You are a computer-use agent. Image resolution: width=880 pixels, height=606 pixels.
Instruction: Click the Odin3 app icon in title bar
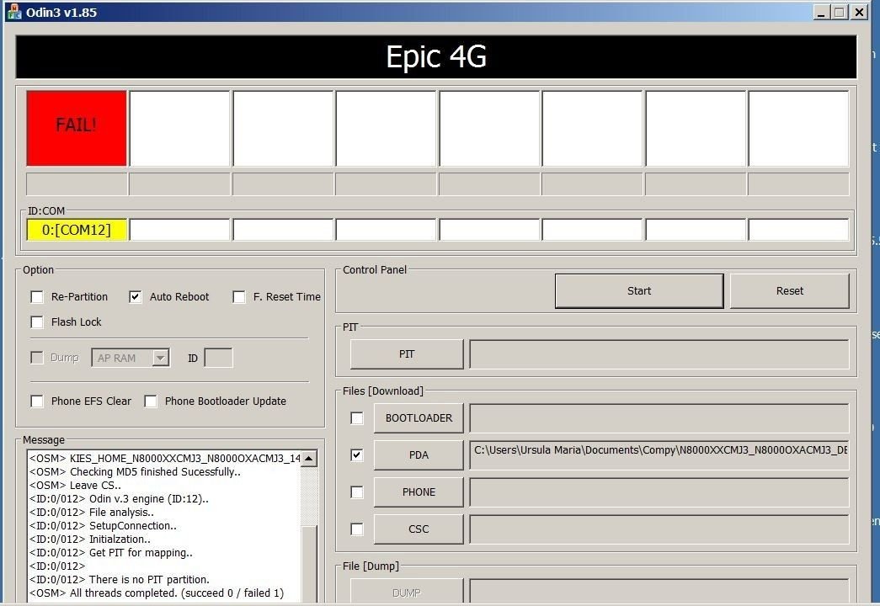tap(13, 12)
